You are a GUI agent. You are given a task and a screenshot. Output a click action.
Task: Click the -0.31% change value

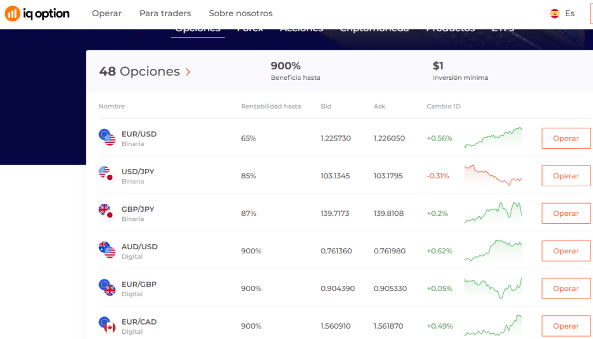[x=438, y=176]
